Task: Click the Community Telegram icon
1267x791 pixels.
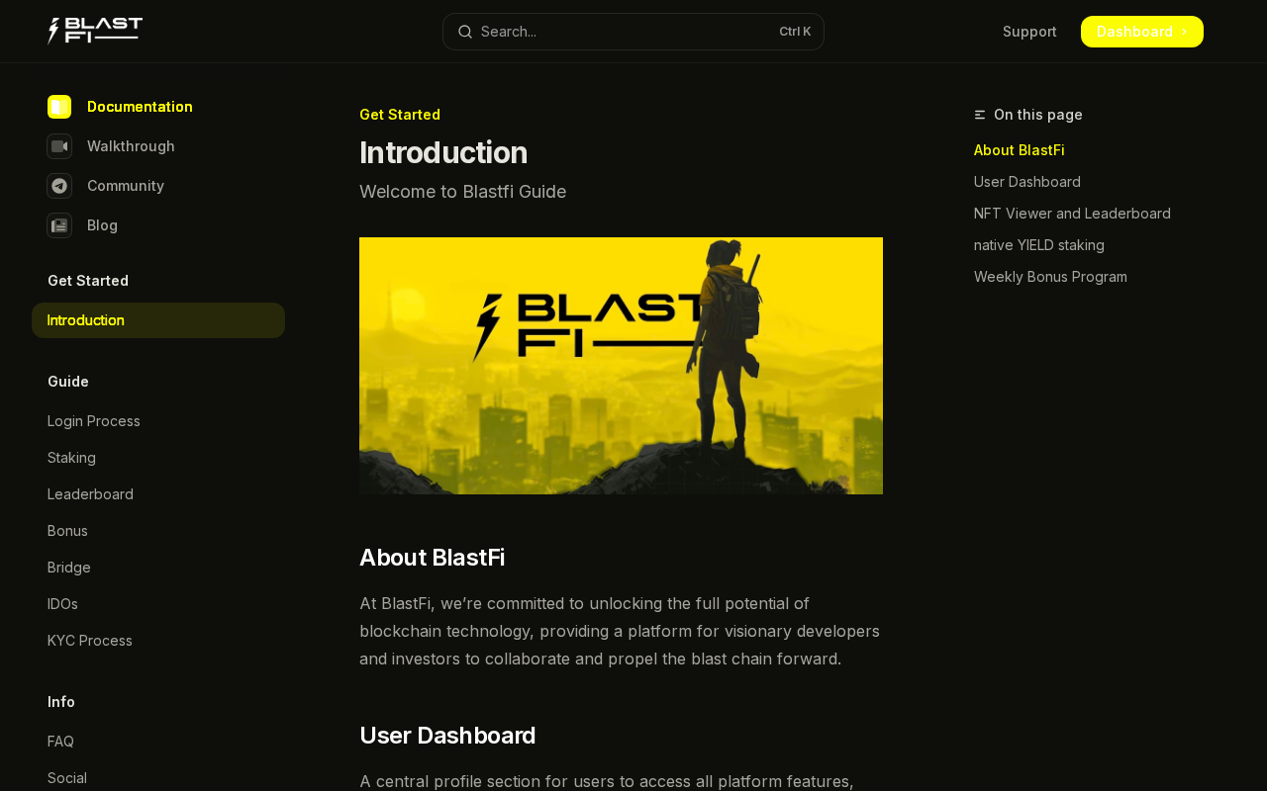Action: [59, 186]
